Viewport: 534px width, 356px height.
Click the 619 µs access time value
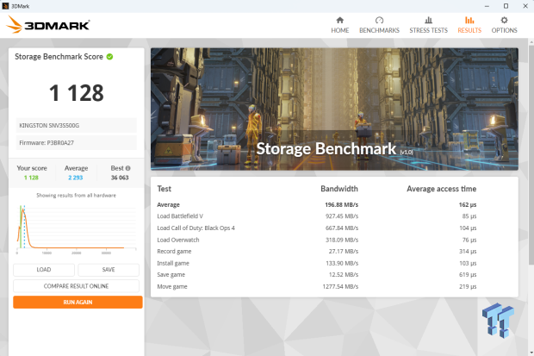(x=468, y=275)
